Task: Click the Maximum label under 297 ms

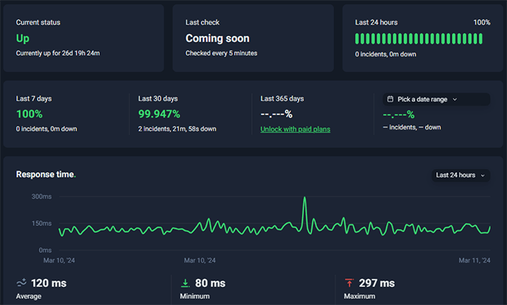Action: tap(359, 296)
